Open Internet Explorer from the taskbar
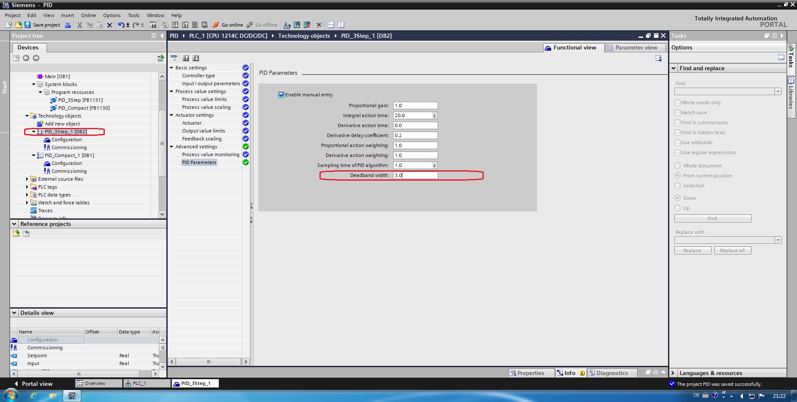The width and height of the screenshot is (797, 402). pos(34,396)
